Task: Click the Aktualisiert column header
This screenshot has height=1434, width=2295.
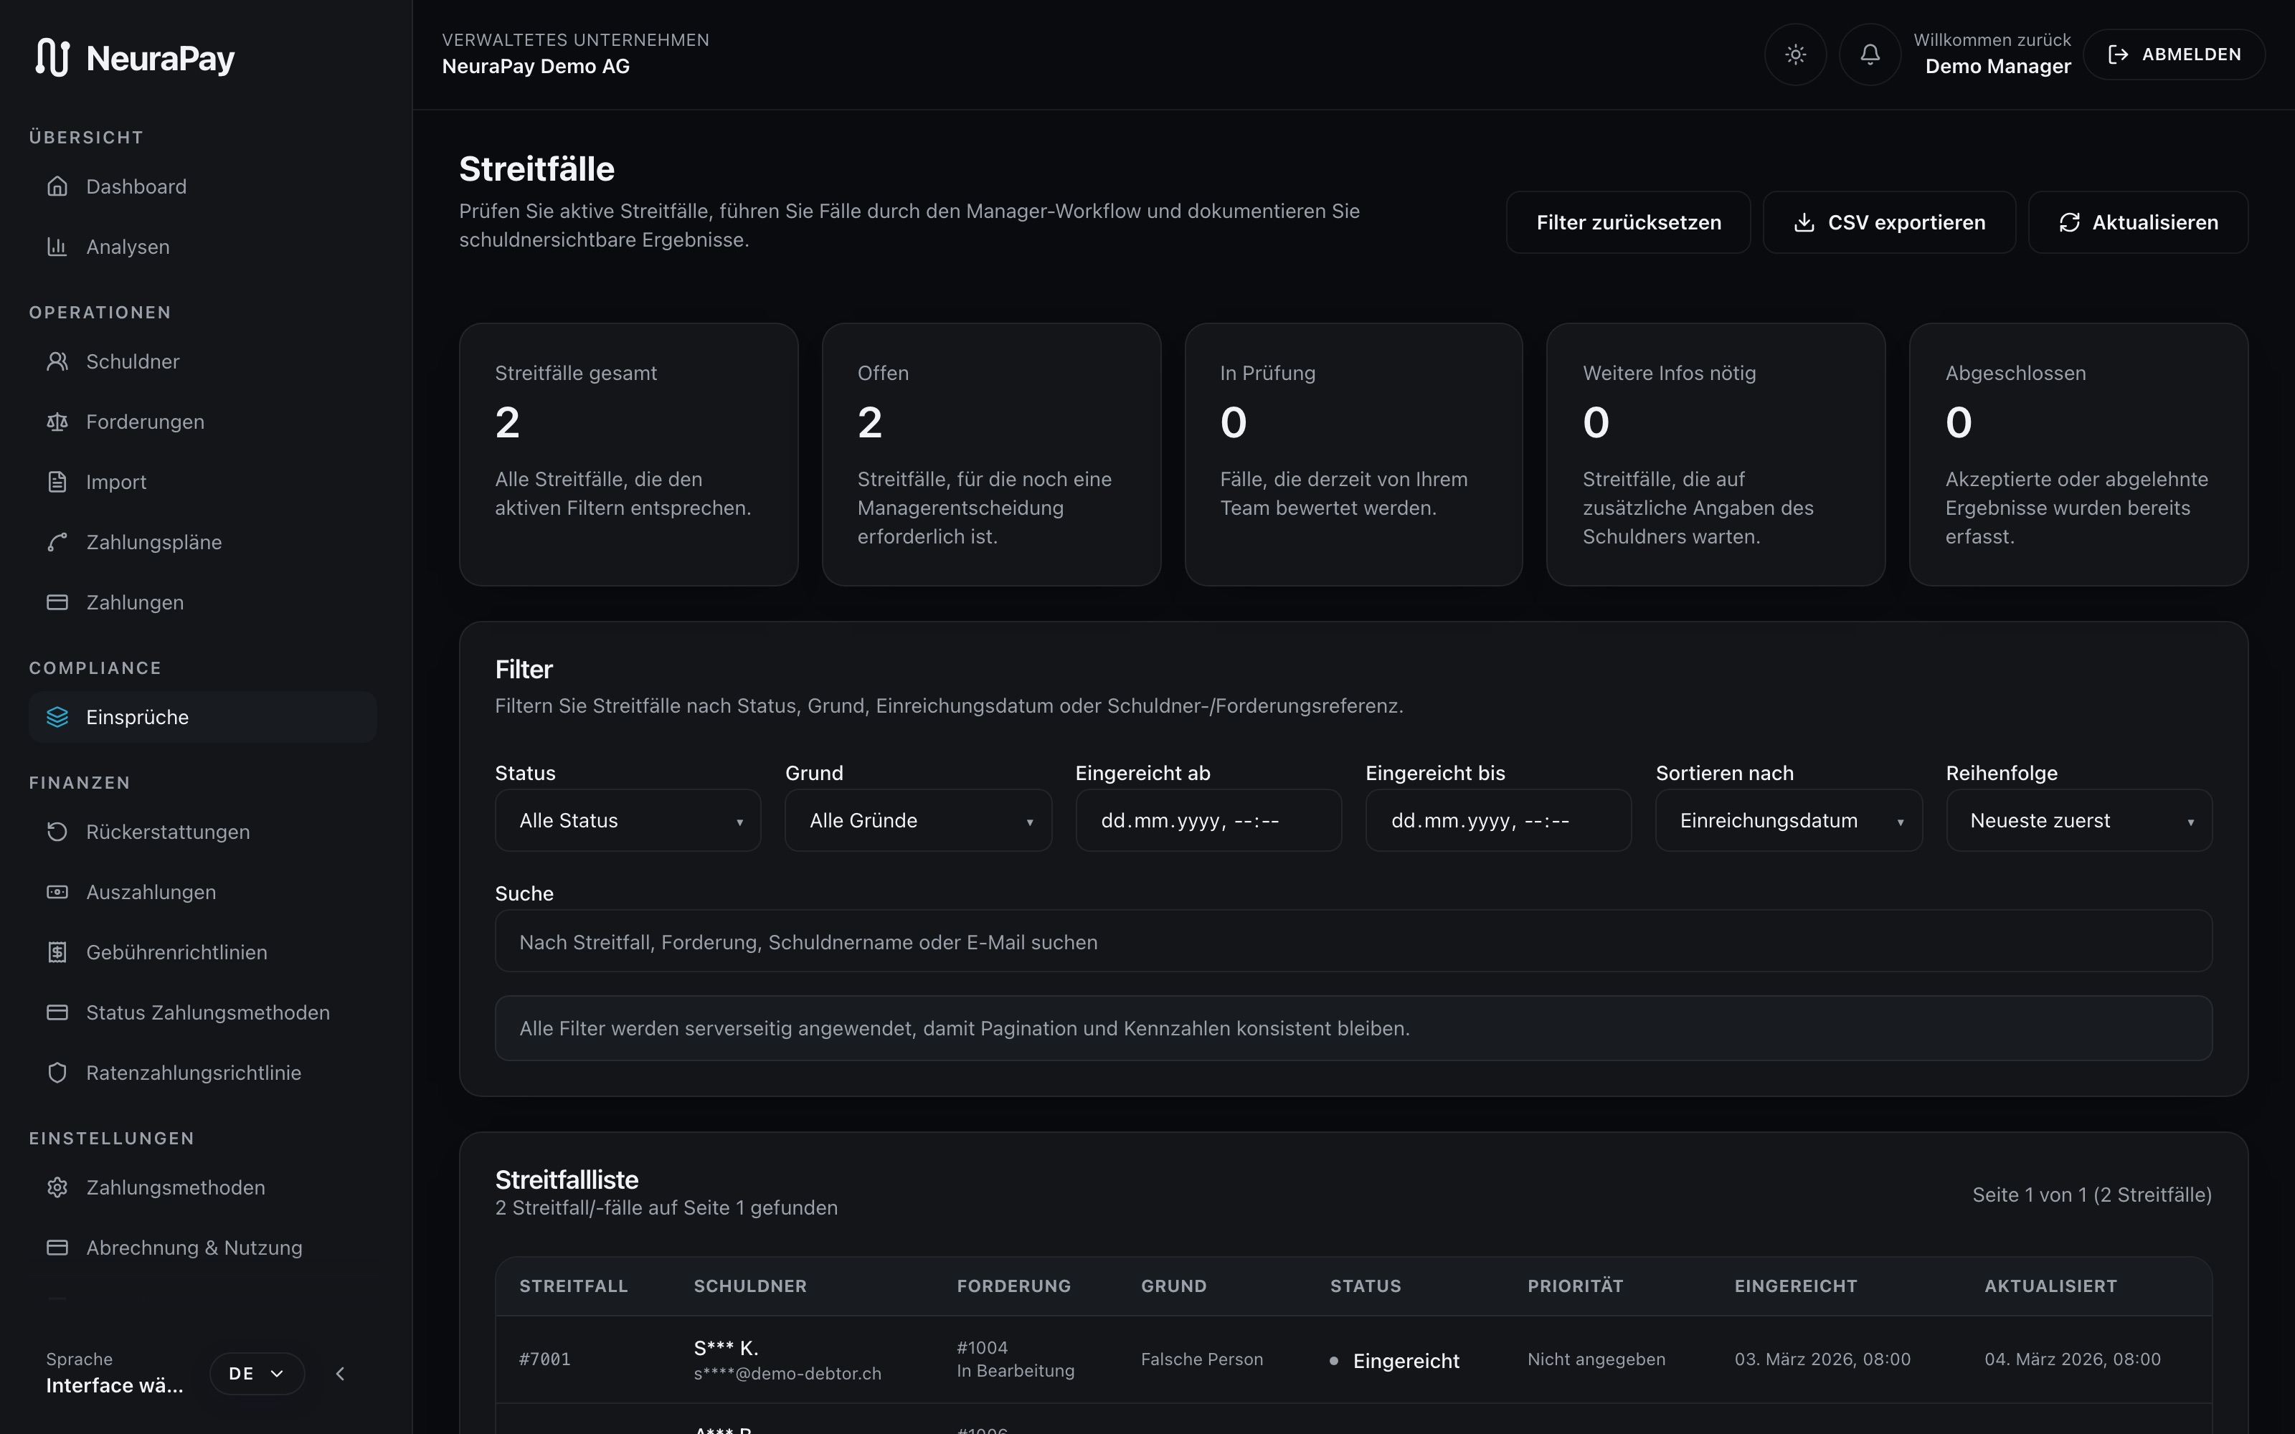Action: point(2050,1286)
